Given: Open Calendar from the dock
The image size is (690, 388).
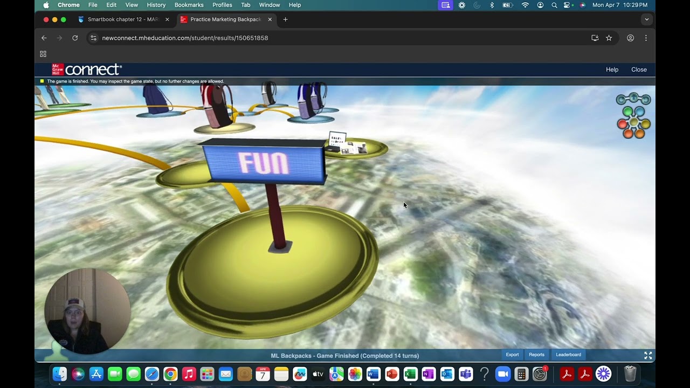Looking at the screenshot, I should 263,373.
